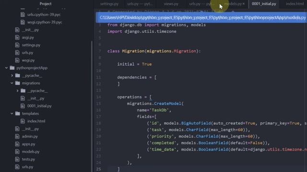Click folder icon of pythonprojectApp
307x172 pixels.
[x=12, y=68]
